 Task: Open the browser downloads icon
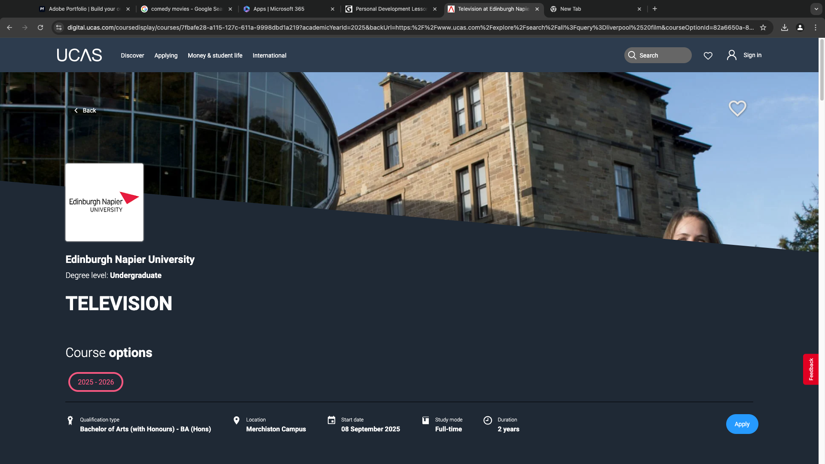coord(785,27)
